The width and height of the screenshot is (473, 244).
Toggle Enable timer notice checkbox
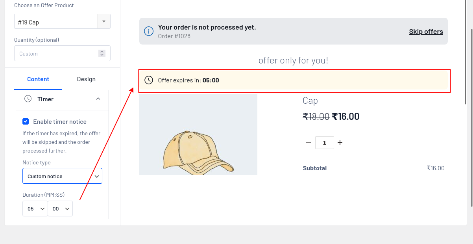click(x=26, y=121)
